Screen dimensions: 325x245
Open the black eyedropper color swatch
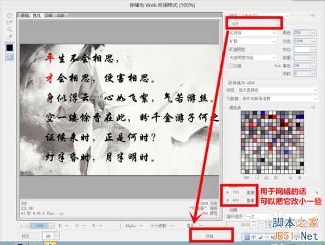(x=10, y=48)
